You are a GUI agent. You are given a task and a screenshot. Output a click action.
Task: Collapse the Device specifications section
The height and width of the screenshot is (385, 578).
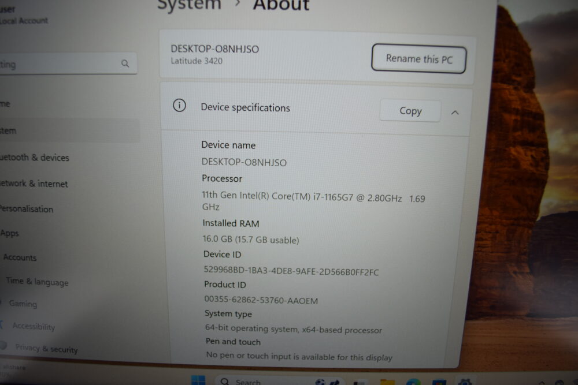[x=455, y=113]
